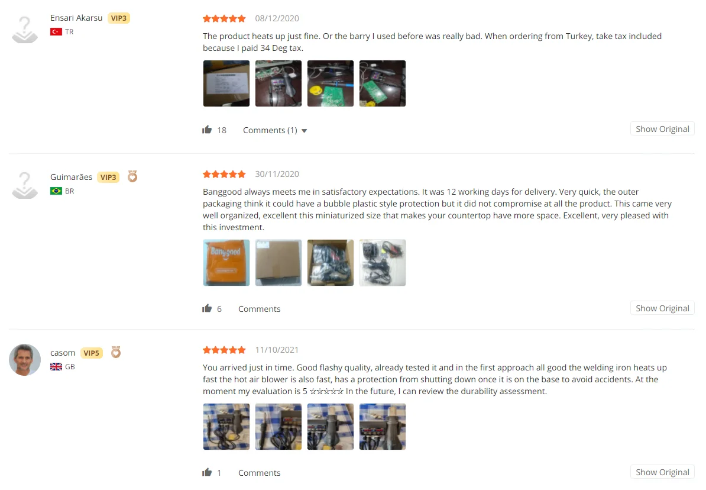This screenshot has height=490, width=706.
Task: Expand Comments (1) dropdown arrow
Action: coord(305,131)
